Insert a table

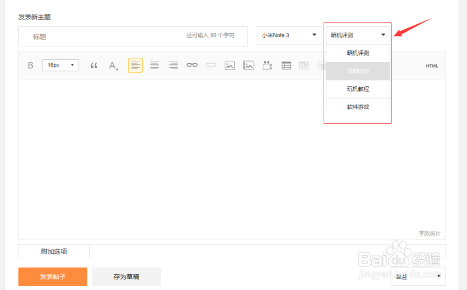pos(286,65)
